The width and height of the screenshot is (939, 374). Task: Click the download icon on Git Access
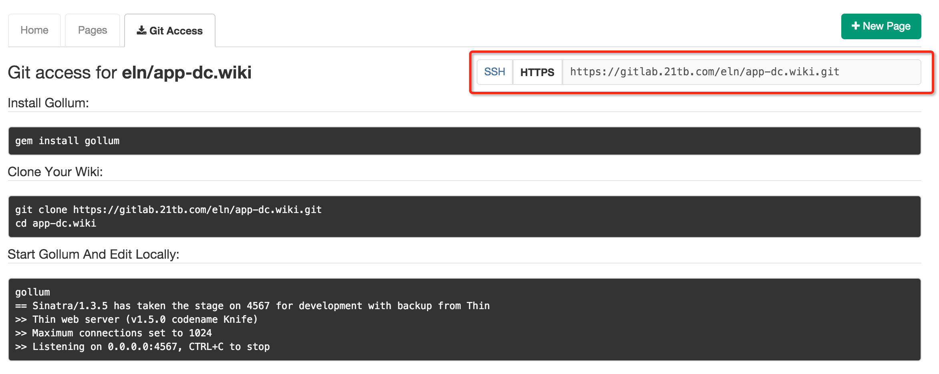pyautogui.click(x=141, y=30)
